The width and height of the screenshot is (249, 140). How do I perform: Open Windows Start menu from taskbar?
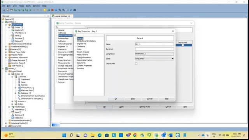[x=64, y=135]
